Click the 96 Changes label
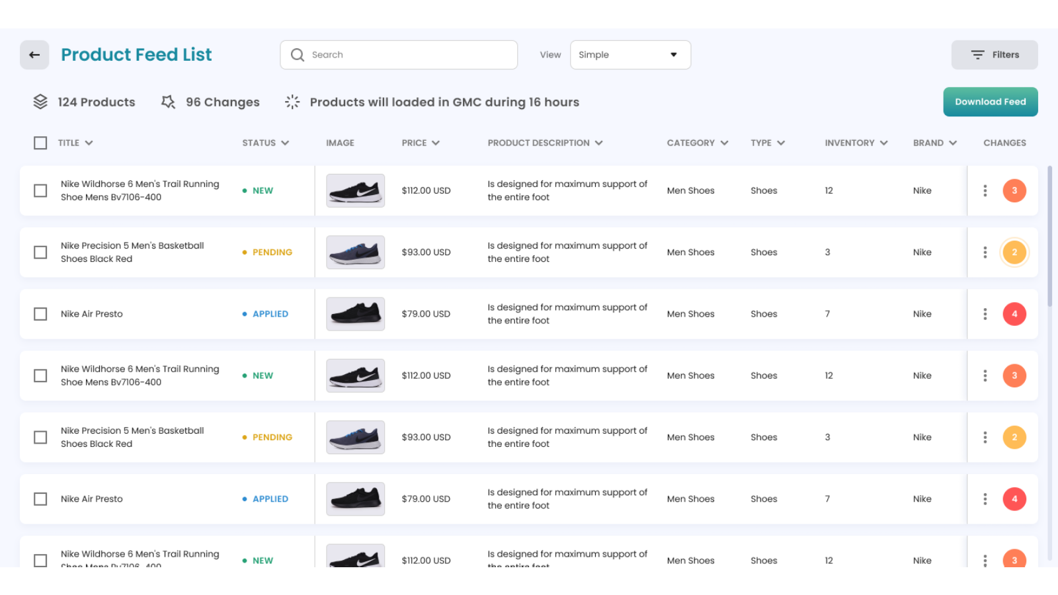Image resolution: width=1058 pixels, height=595 pixels. click(223, 102)
